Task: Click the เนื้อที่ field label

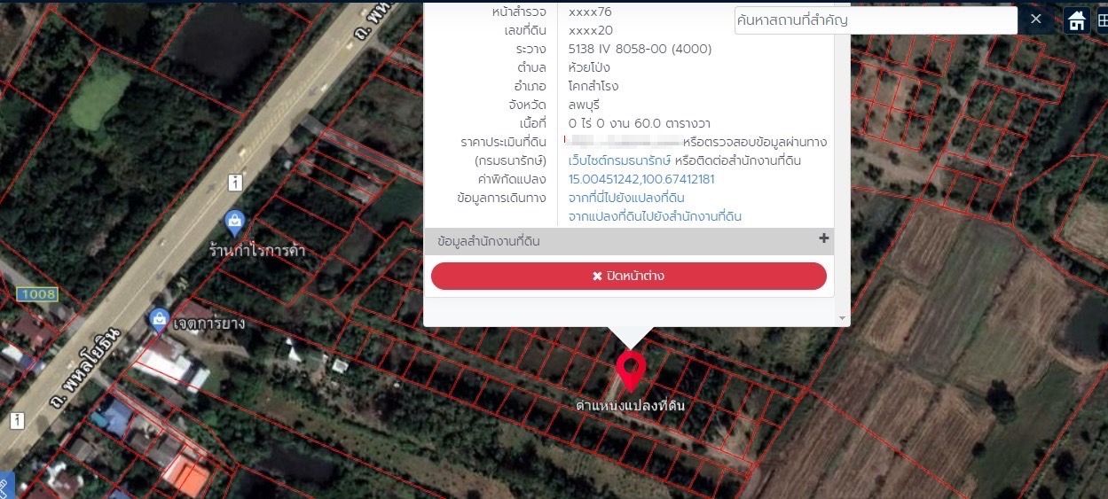Action: pyautogui.click(x=531, y=123)
